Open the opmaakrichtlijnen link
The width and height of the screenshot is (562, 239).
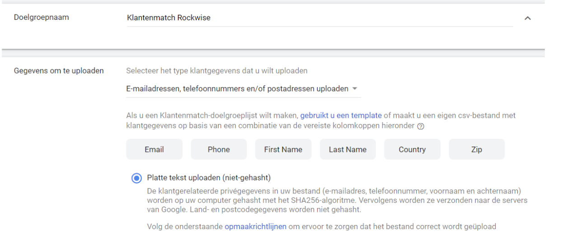256,226
